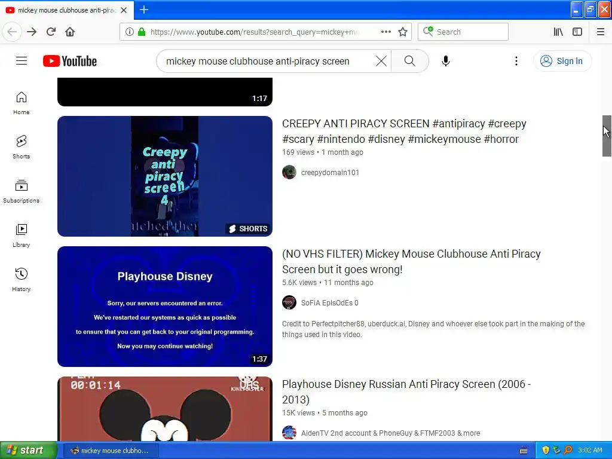
Task: View site information icon in address bar
Action: point(129,32)
